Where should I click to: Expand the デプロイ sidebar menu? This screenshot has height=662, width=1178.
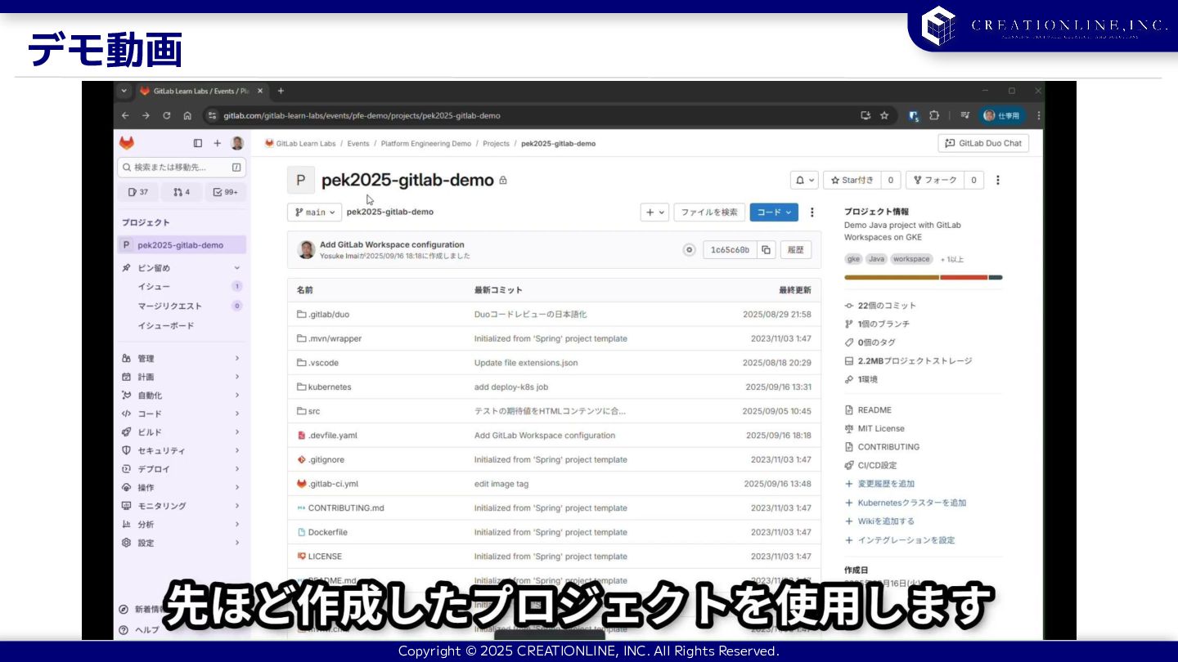tap(182, 469)
